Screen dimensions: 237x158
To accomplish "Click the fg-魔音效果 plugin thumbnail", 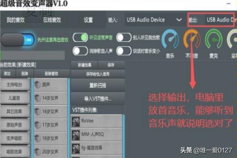I will [x=76, y=148].
